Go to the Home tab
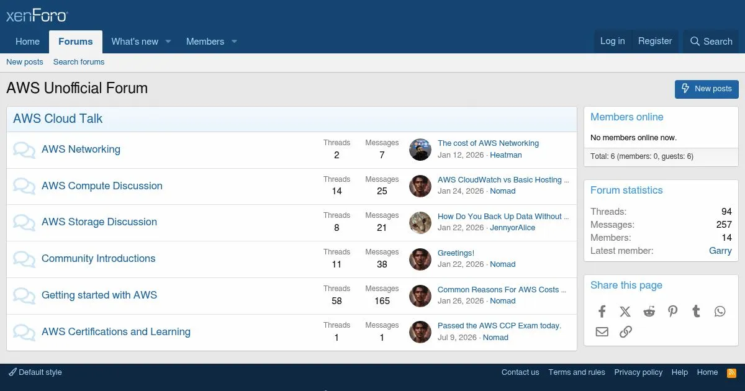Screen dimensions: 745x391 coord(27,42)
